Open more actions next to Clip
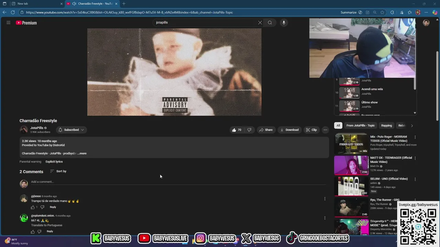Screen dimensions: 440x247 point(325,130)
